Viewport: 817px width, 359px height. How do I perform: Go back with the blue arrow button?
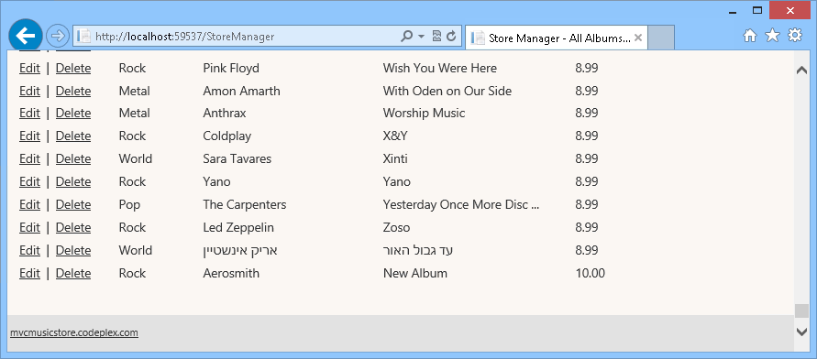pos(26,36)
